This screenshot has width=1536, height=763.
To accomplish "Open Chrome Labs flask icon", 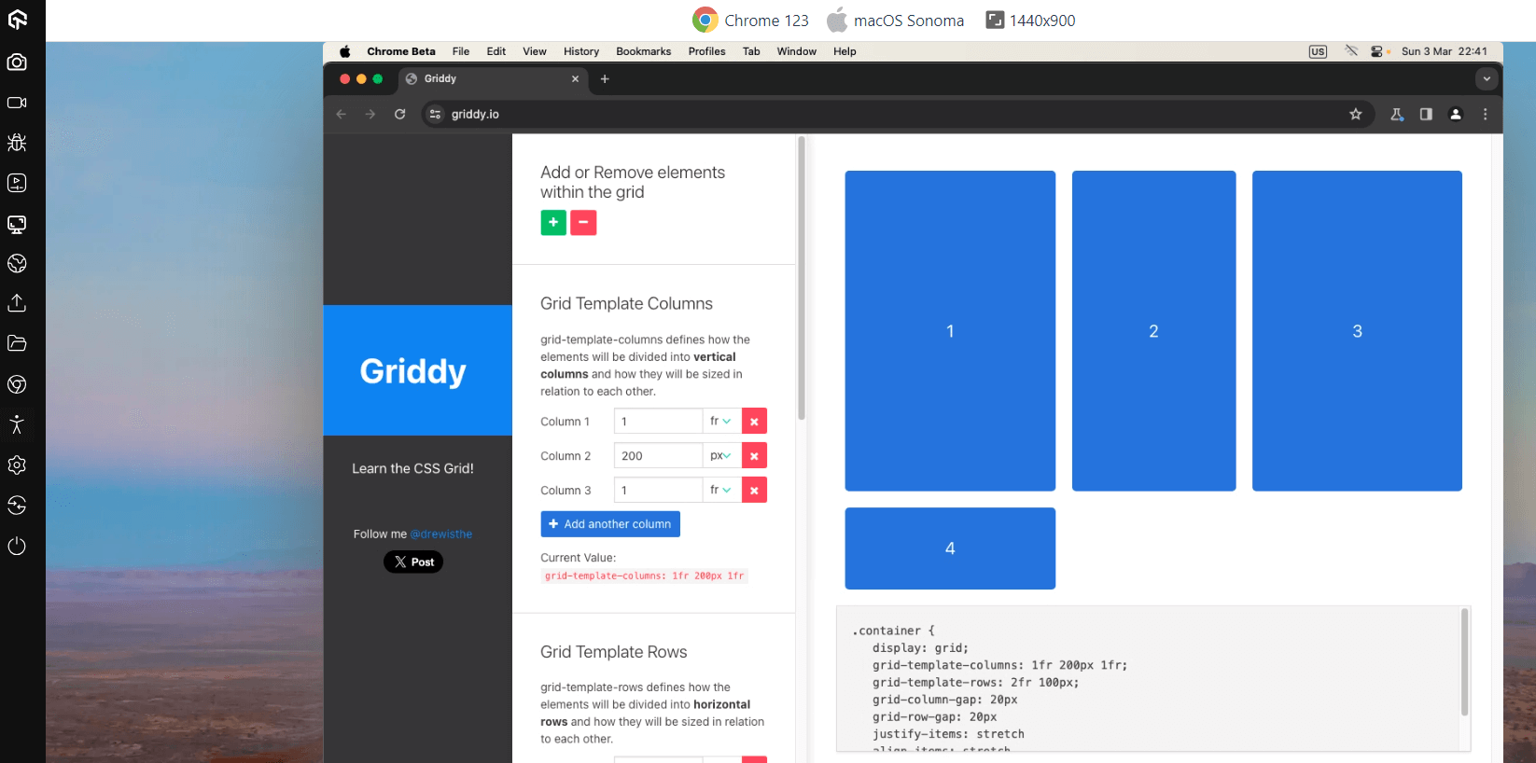I will (1397, 115).
